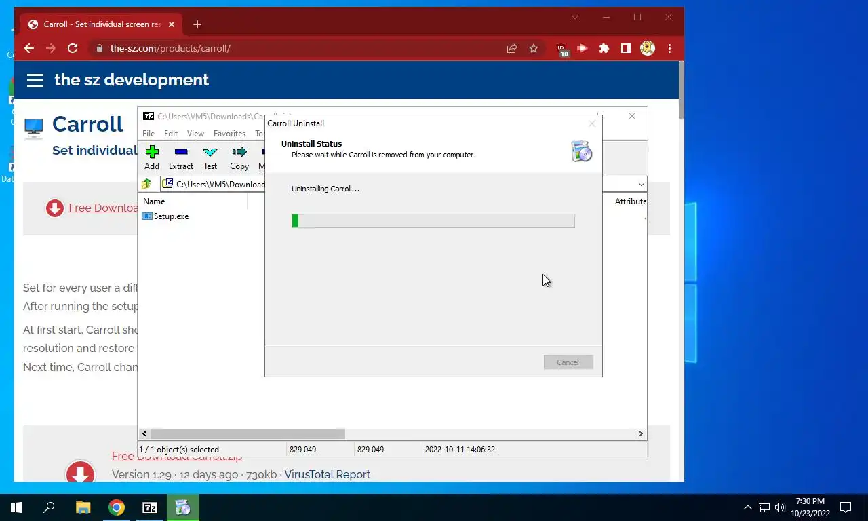Click the share page icon in address bar
The image size is (868, 521).
[512, 48]
